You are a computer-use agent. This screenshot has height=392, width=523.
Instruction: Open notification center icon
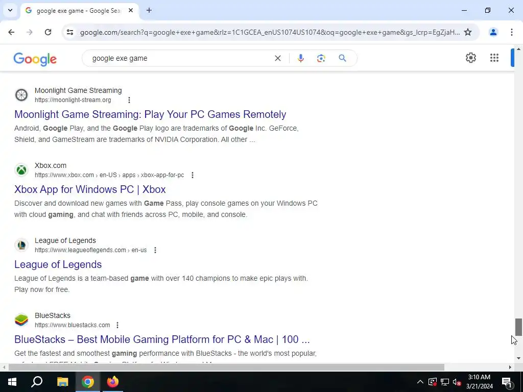(507, 382)
